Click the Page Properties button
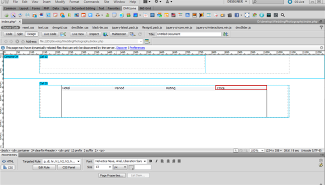Screen dimensions: 325x185 point(112,176)
